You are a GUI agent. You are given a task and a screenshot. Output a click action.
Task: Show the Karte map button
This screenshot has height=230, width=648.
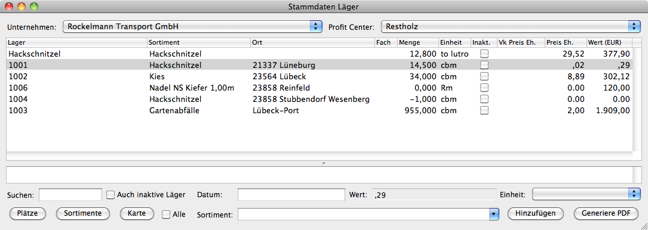tap(137, 213)
